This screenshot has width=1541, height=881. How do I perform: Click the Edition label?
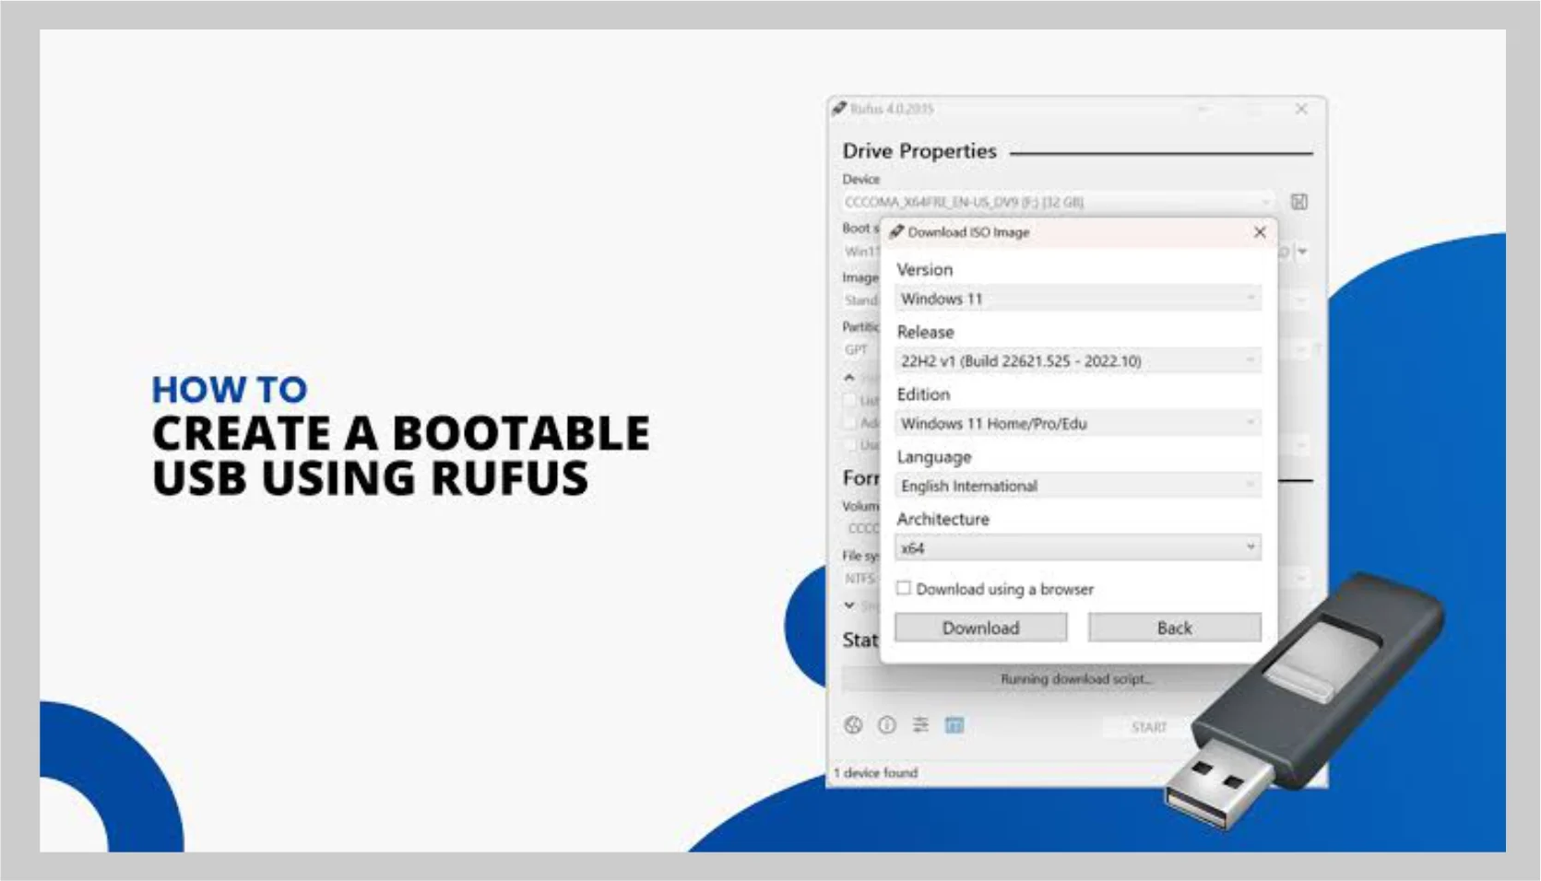(x=923, y=394)
